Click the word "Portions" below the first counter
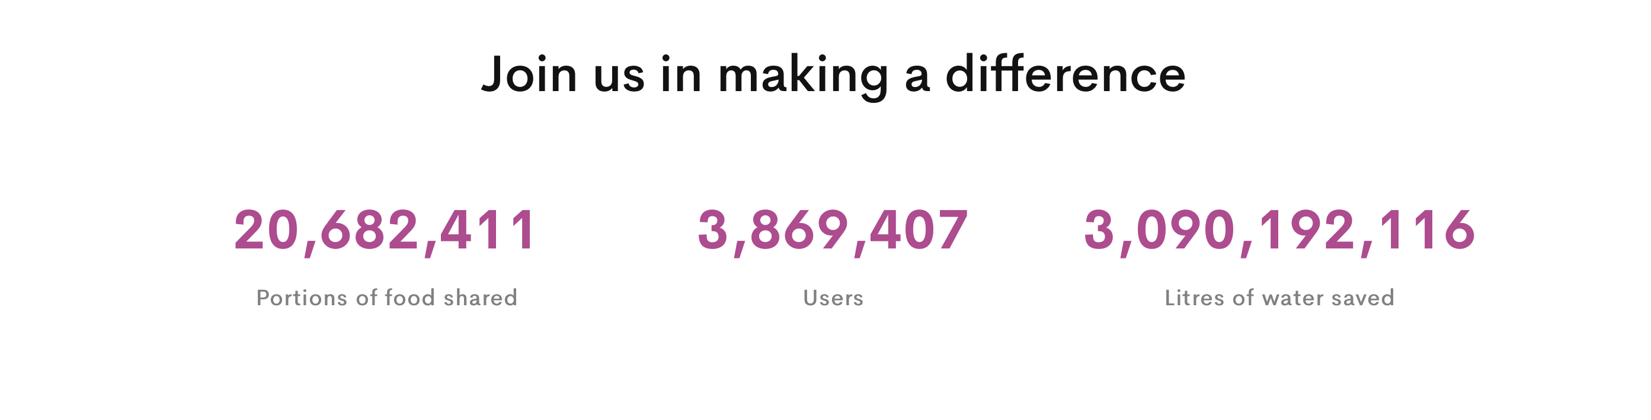1651x420 pixels. (x=301, y=298)
